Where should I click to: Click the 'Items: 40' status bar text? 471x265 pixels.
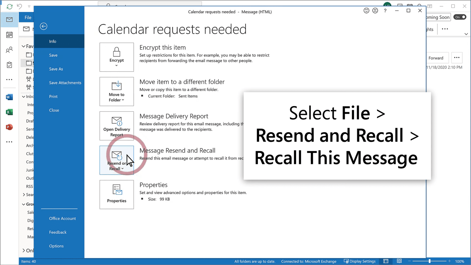(29, 261)
